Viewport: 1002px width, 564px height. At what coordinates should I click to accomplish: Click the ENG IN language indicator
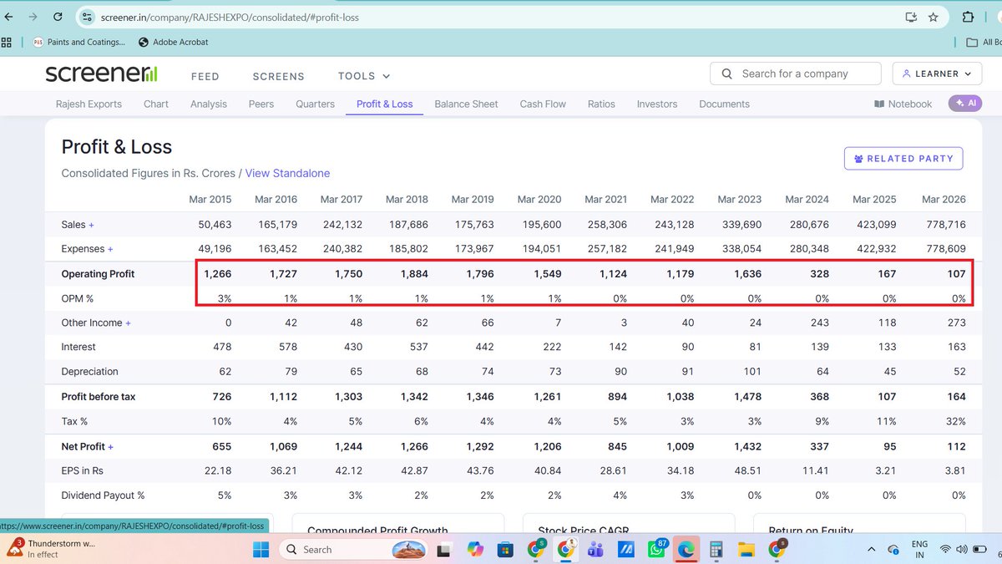919,549
